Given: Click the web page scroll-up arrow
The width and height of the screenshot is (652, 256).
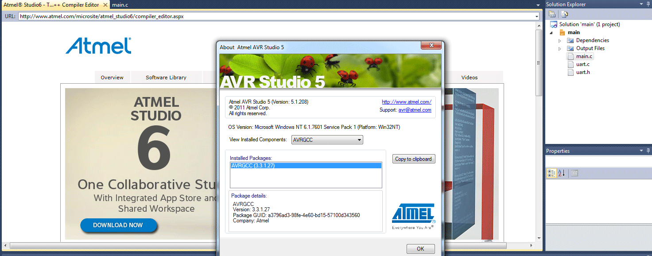Looking at the screenshot, I should pos(539,26).
